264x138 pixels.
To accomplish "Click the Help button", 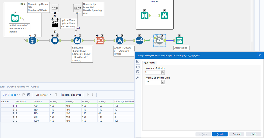I will click(253, 134).
